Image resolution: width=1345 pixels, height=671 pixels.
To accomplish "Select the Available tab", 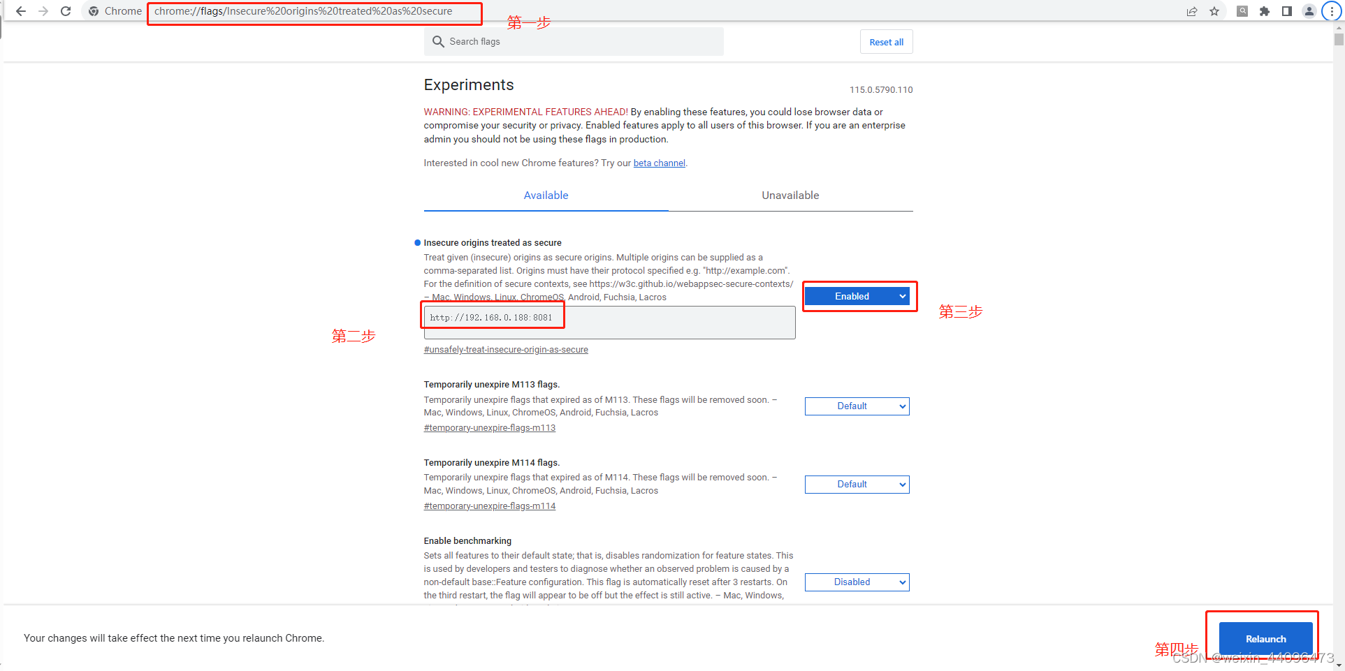I will click(x=546, y=195).
